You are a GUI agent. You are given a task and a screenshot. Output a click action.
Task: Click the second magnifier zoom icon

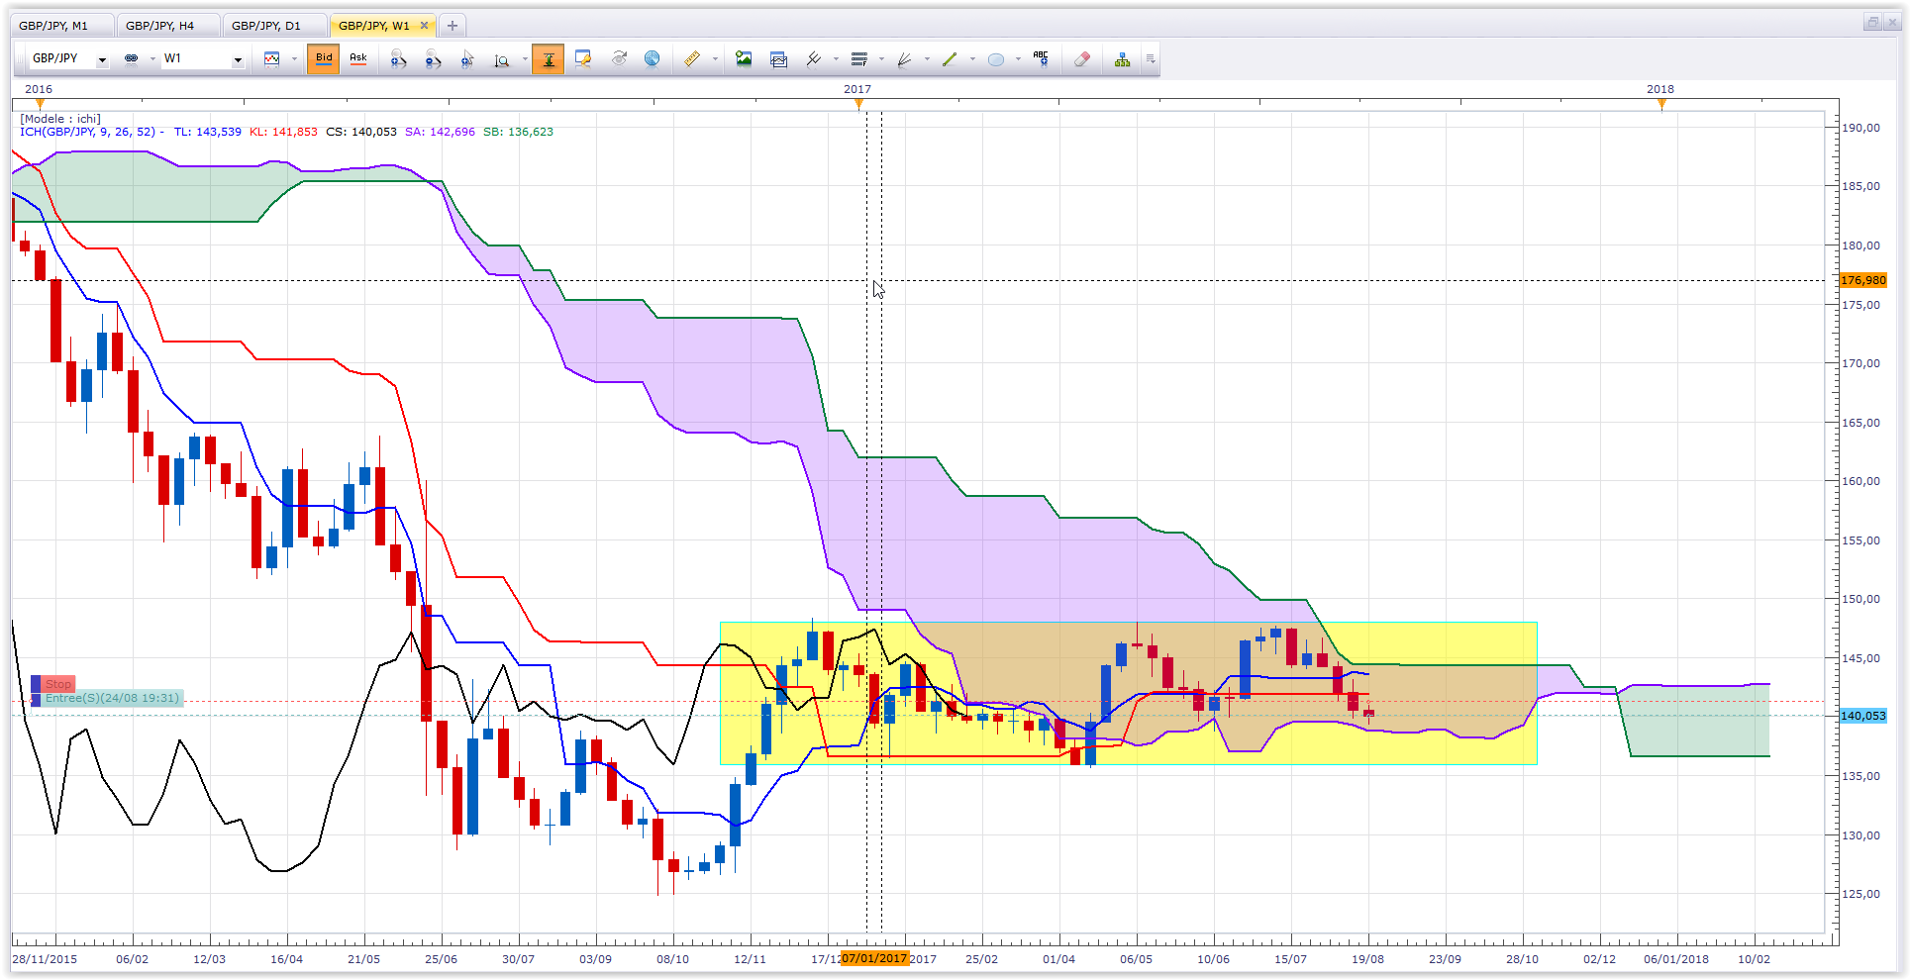(x=433, y=59)
